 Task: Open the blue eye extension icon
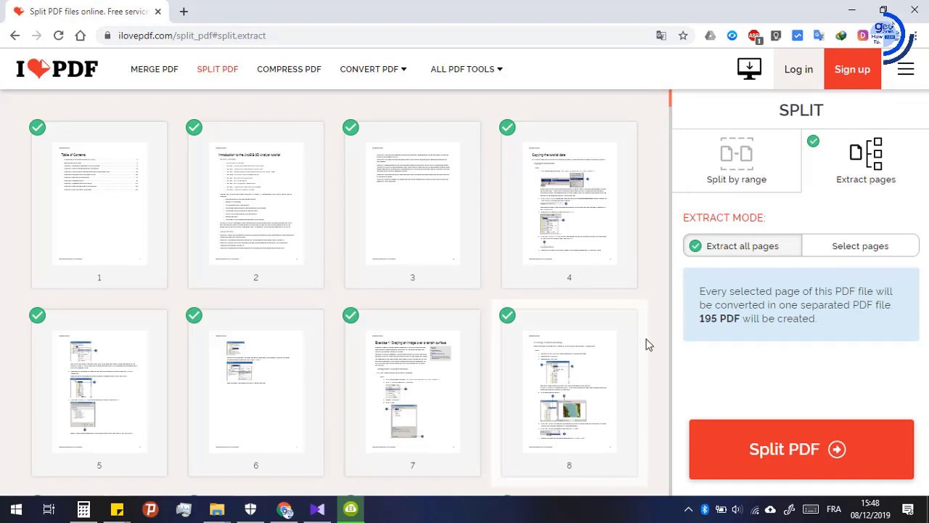click(732, 35)
